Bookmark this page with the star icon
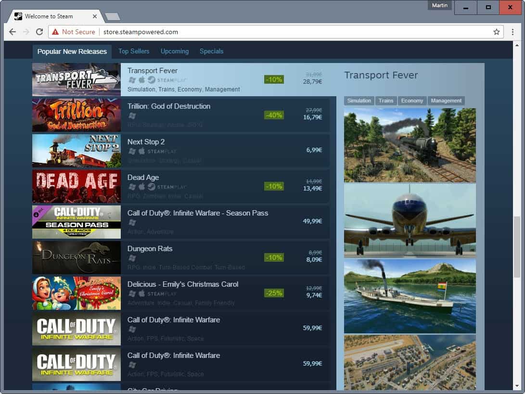Screen dimensions: 525x394 496,32
